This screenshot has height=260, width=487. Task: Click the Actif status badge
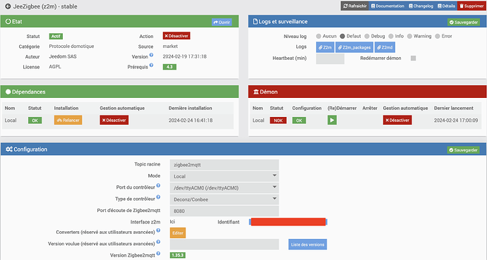pyautogui.click(x=56, y=36)
